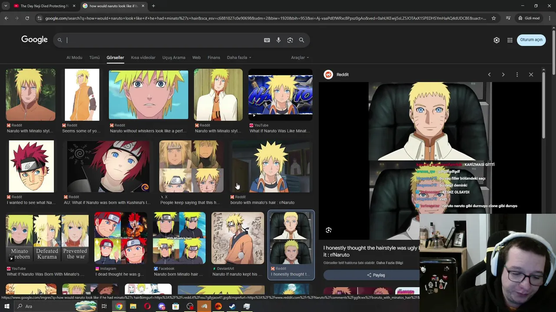Open the Windows Start menu
Image resolution: width=556 pixels, height=312 pixels.
7,306
